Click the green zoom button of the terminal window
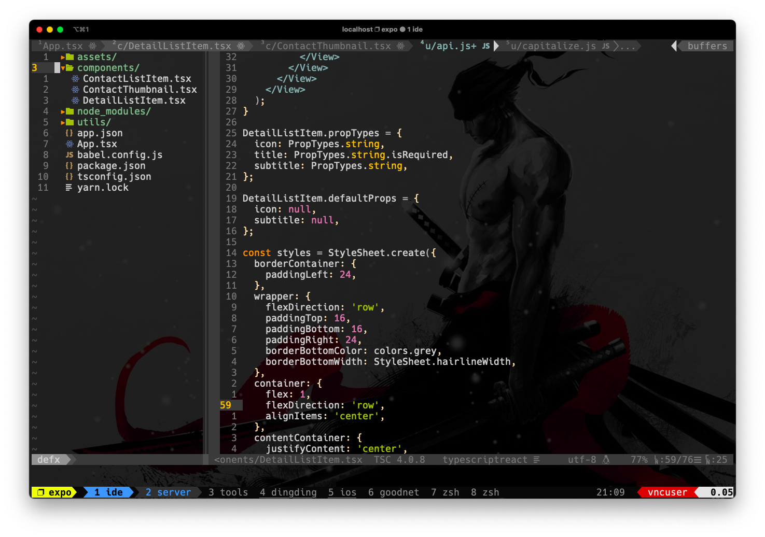The image size is (765, 537). pos(60,30)
